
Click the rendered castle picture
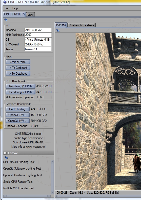click(x=108, y=112)
